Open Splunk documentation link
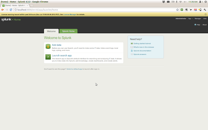 [x=142, y=51]
